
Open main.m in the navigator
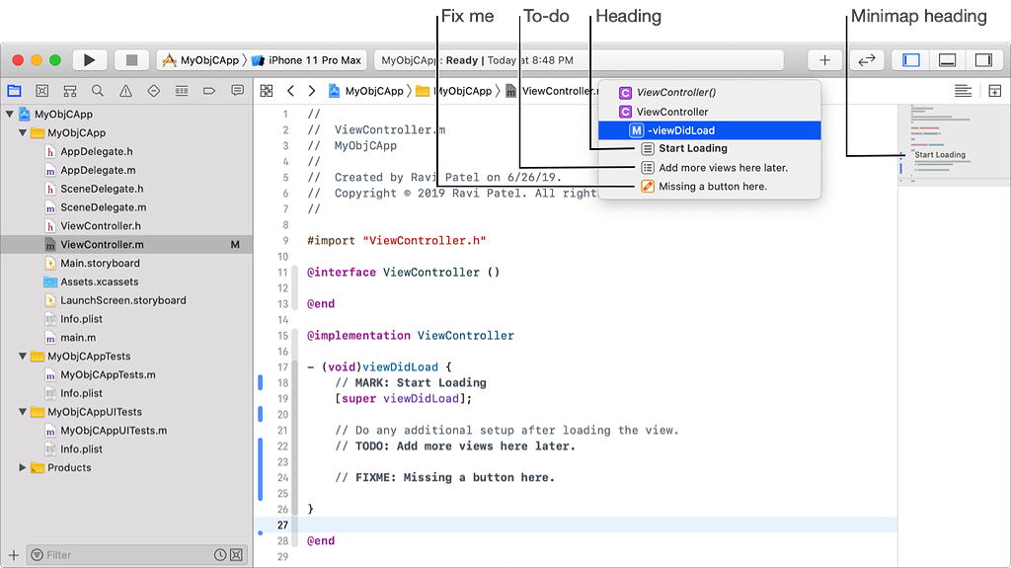78,338
